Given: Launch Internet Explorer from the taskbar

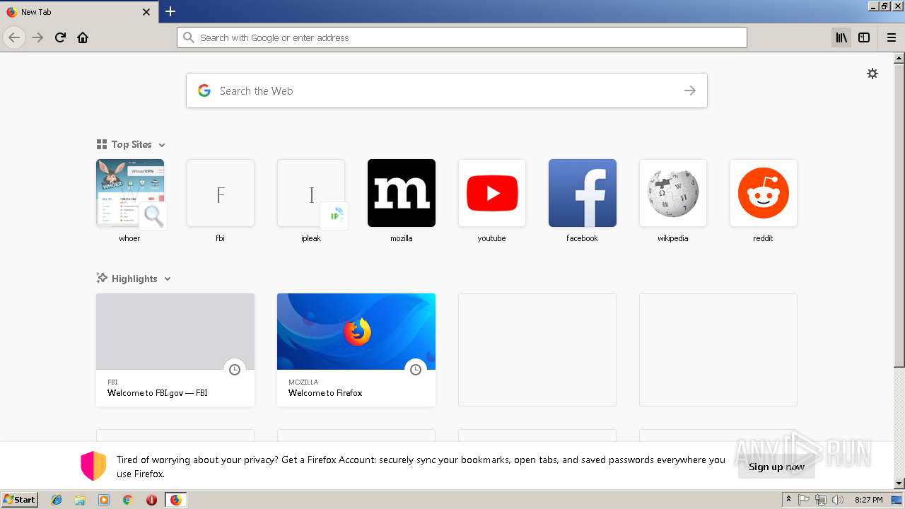Looking at the screenshot, I should coord(57,500).
